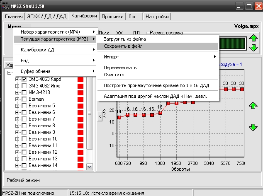Expand the УМЗ-4213 tree node
The image size is (263, 196).
[x=17, y=92]
